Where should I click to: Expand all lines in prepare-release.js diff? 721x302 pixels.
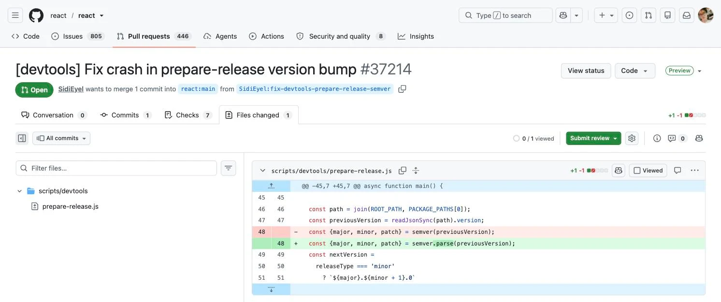[416, 171]
